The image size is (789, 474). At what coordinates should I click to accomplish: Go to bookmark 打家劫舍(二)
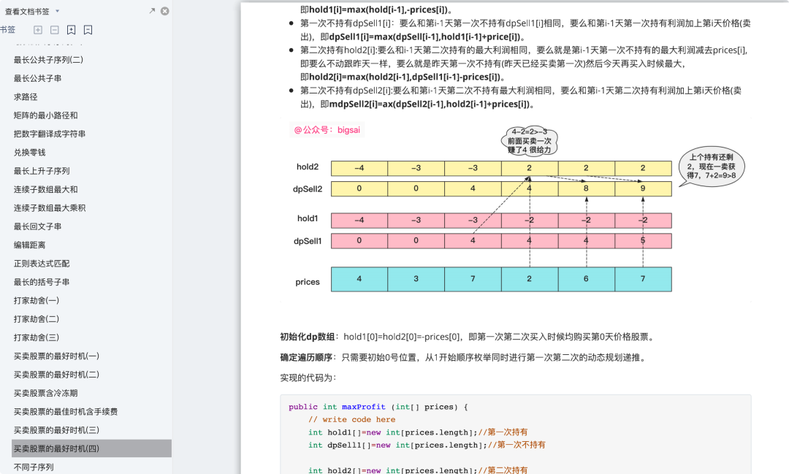click(37, 319)
